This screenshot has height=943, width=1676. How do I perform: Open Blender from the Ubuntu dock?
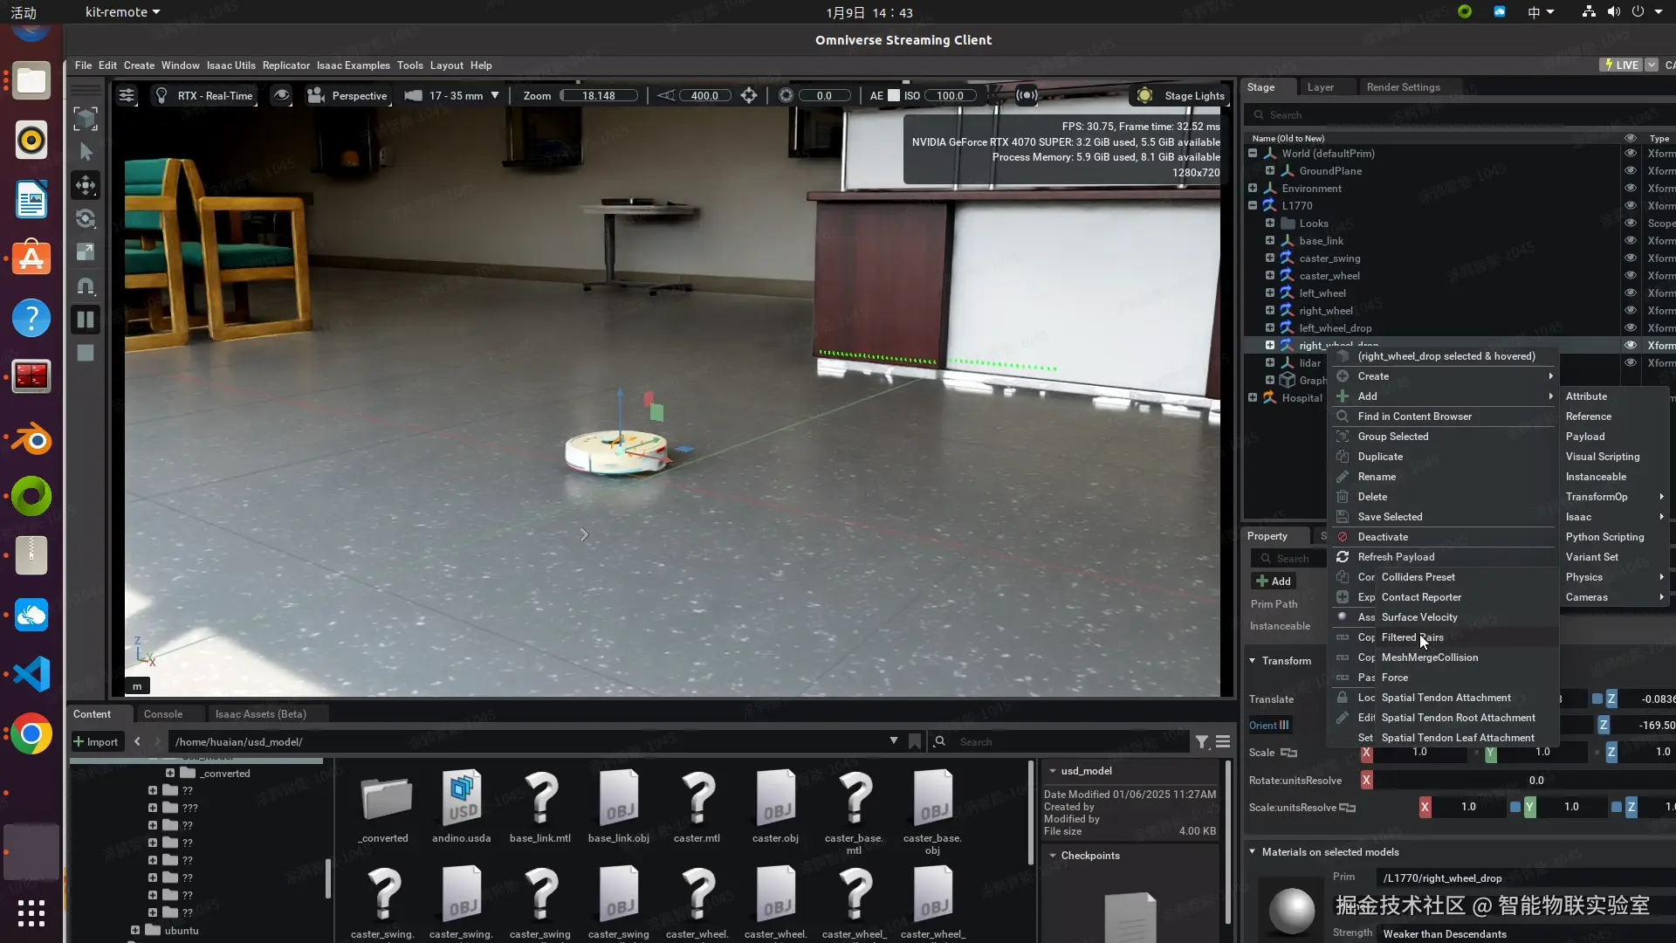(x=31, y=439)
